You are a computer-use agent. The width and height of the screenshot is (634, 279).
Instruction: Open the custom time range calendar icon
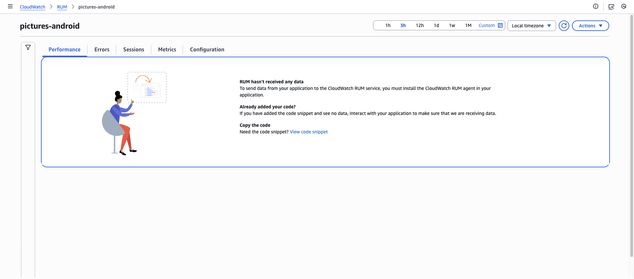(x=500, y=25)
